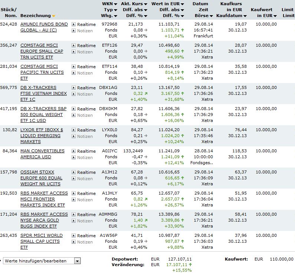
Task: Sort by Kaufwert in EUR arrow
Action: click(275, 16)
